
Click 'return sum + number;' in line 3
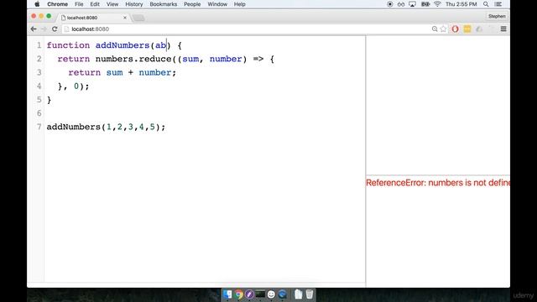point(122,73)
